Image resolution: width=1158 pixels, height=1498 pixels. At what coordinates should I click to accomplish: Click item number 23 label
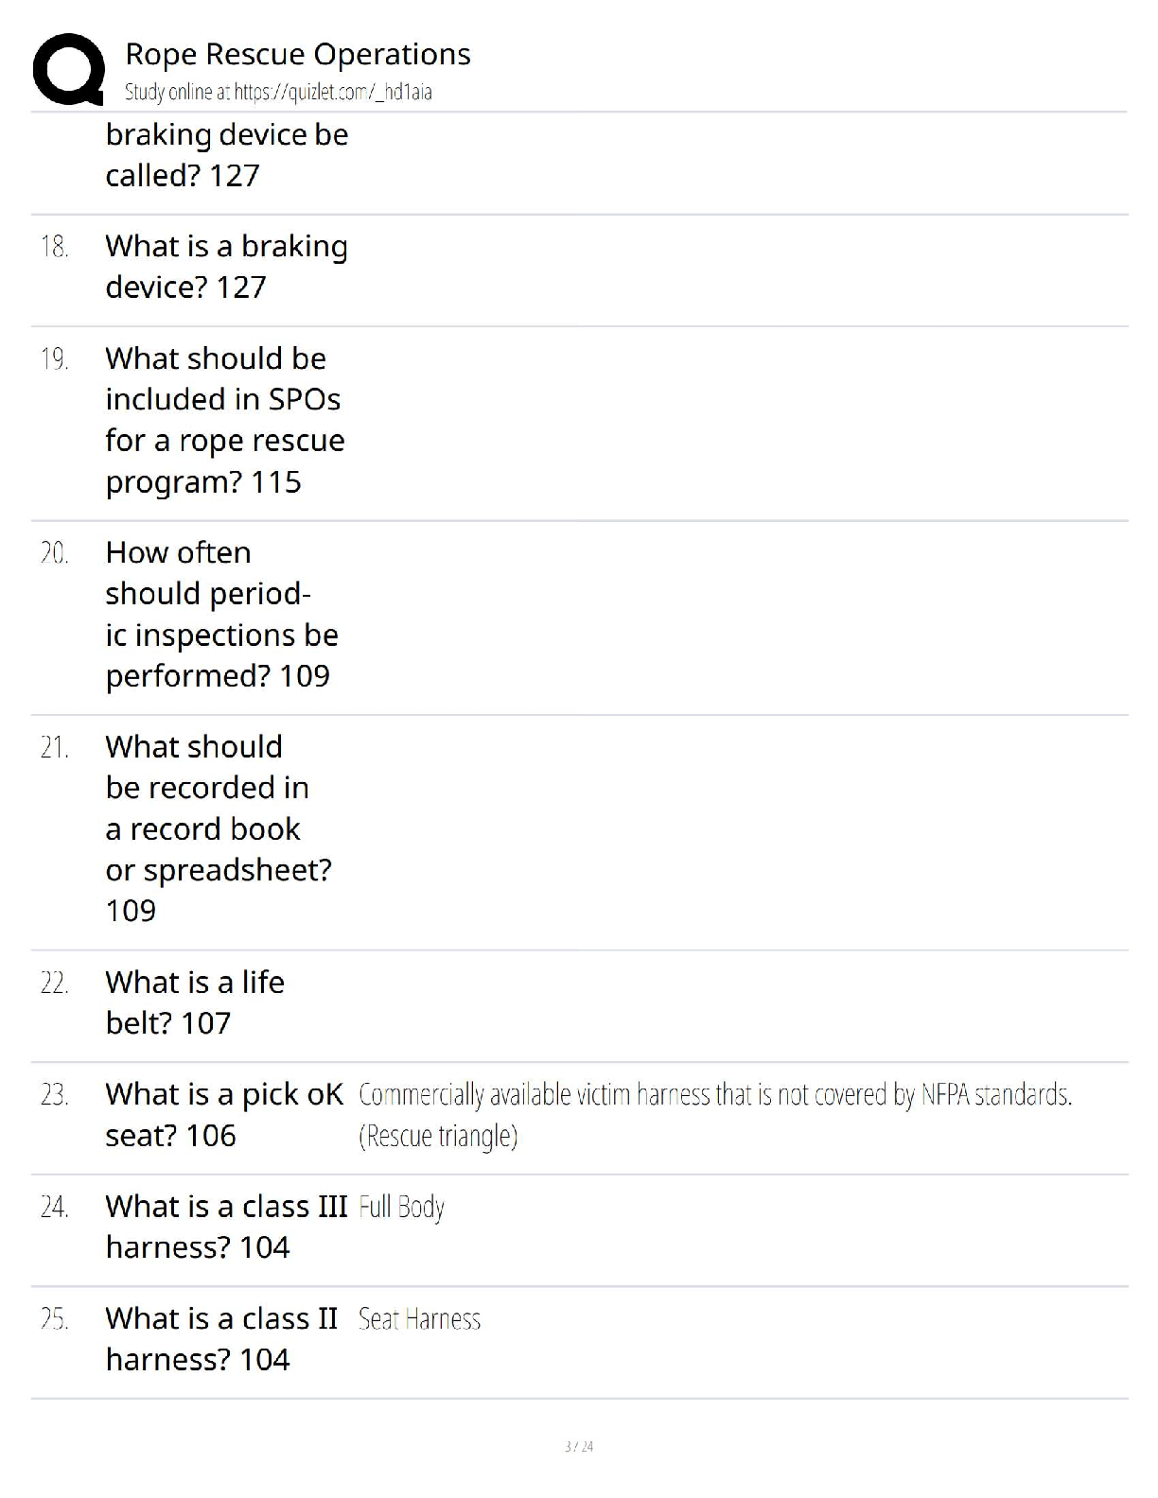point(55,1096)
